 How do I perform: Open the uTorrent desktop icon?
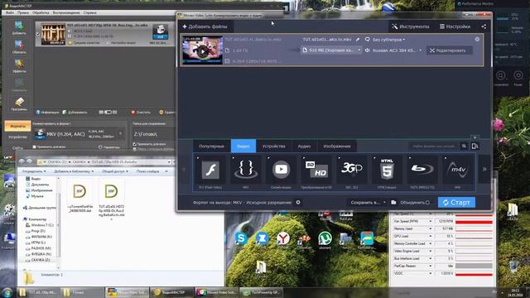tap(325, 238)
